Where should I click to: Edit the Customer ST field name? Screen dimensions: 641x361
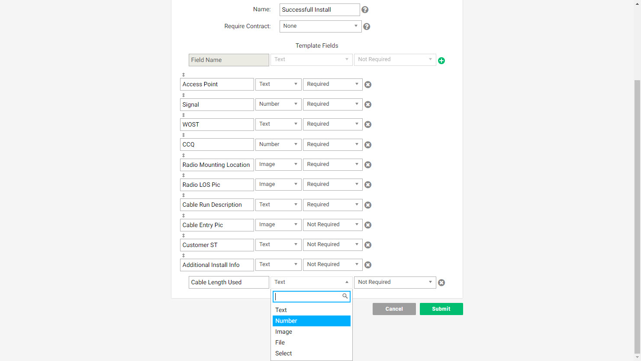tap(217, 245)
